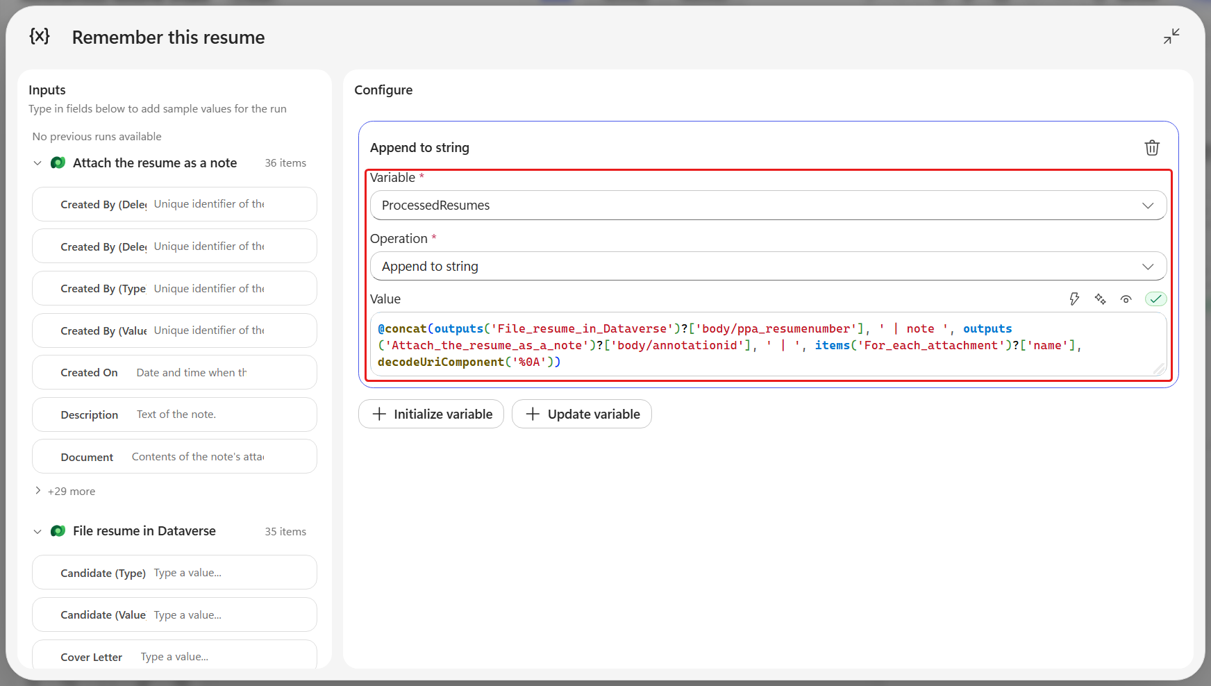The image size is (1211, 686).
Task: Click the sparkle AI assist icon above Value
Action: tap(1100, 299)
